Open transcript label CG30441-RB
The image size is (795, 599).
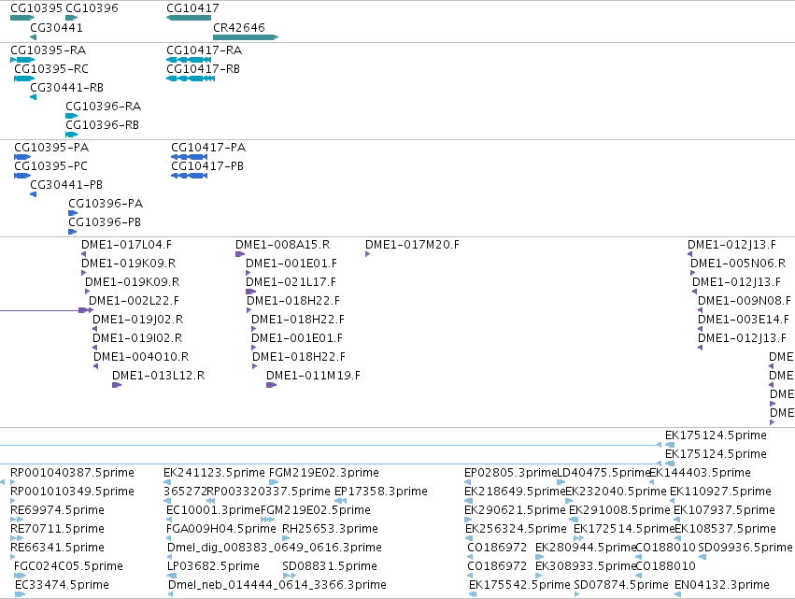pos(67,88)
